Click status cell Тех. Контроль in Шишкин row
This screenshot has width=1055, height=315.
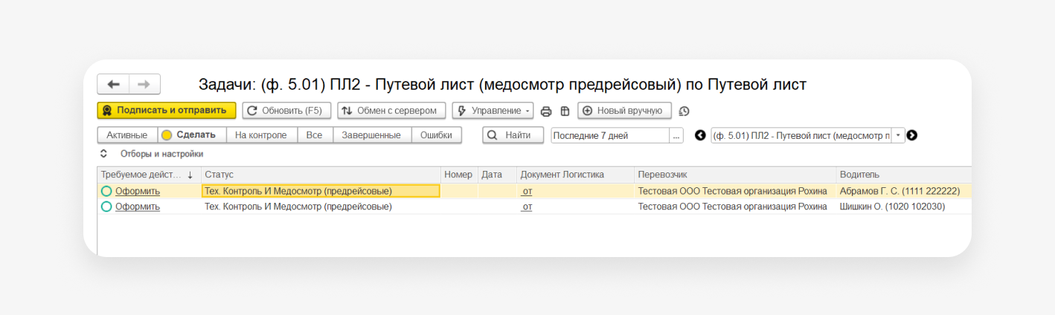click(x=321, y=207)
